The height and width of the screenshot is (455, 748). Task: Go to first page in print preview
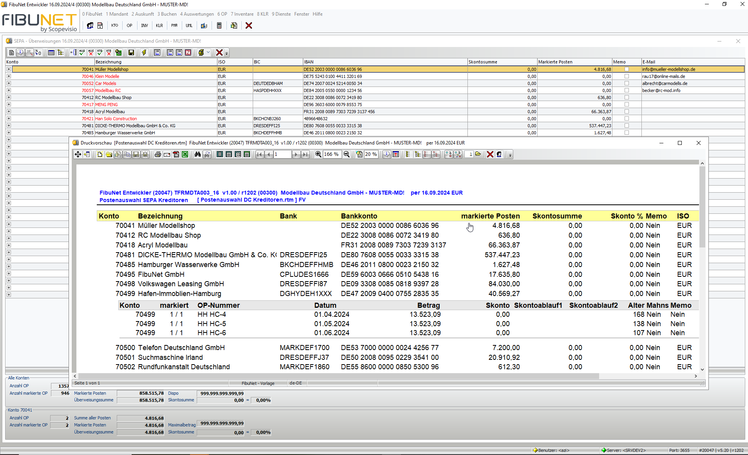coord(259,154)
